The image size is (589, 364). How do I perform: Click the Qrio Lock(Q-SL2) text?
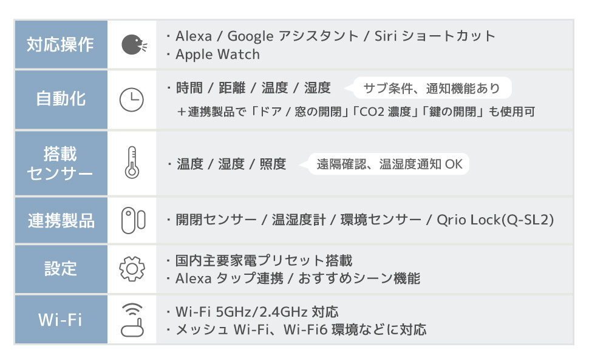pyautogui.click(x=495, y=220)
